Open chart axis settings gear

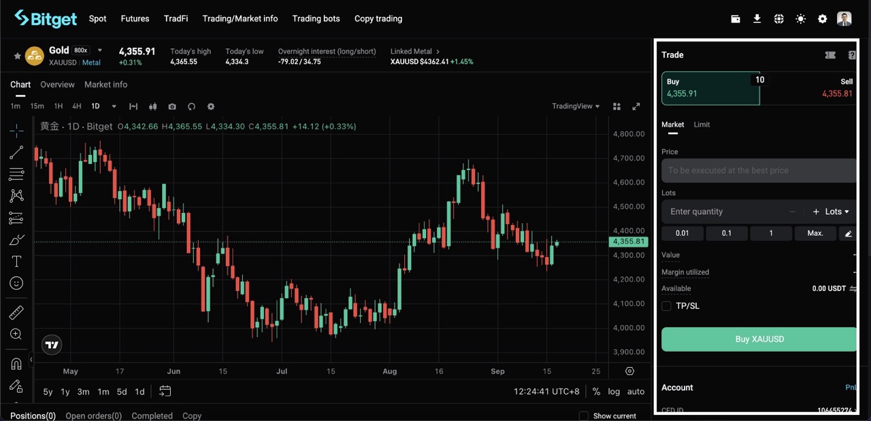point(629,371)
